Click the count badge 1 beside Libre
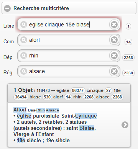138x149 pixels. coord(128,26)
